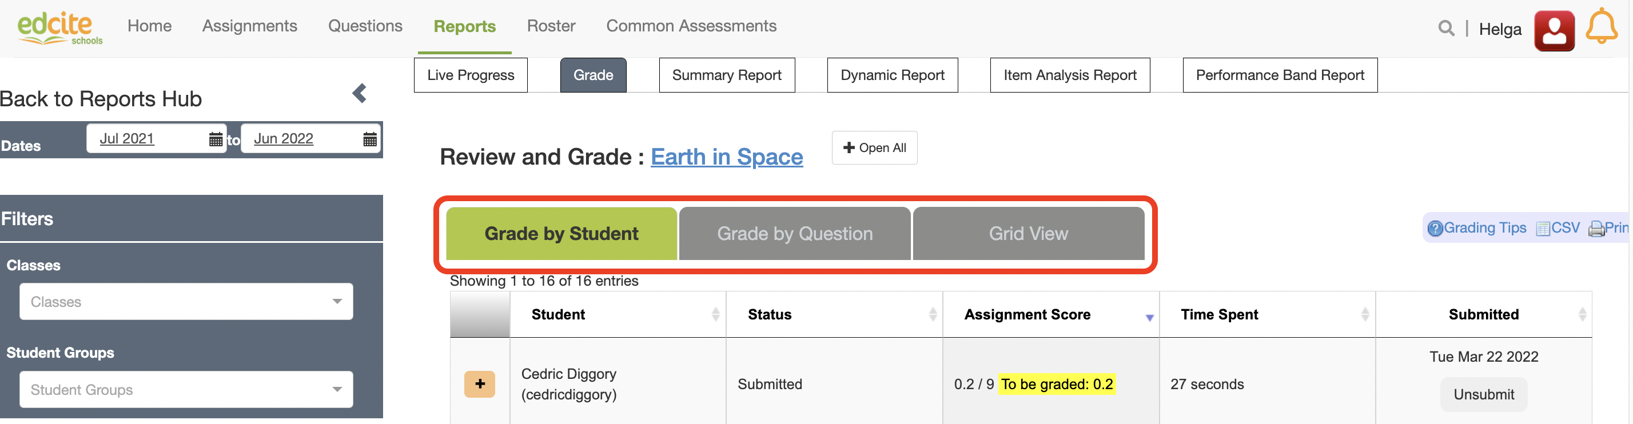Click the red user profile icon

(1553, 30)
